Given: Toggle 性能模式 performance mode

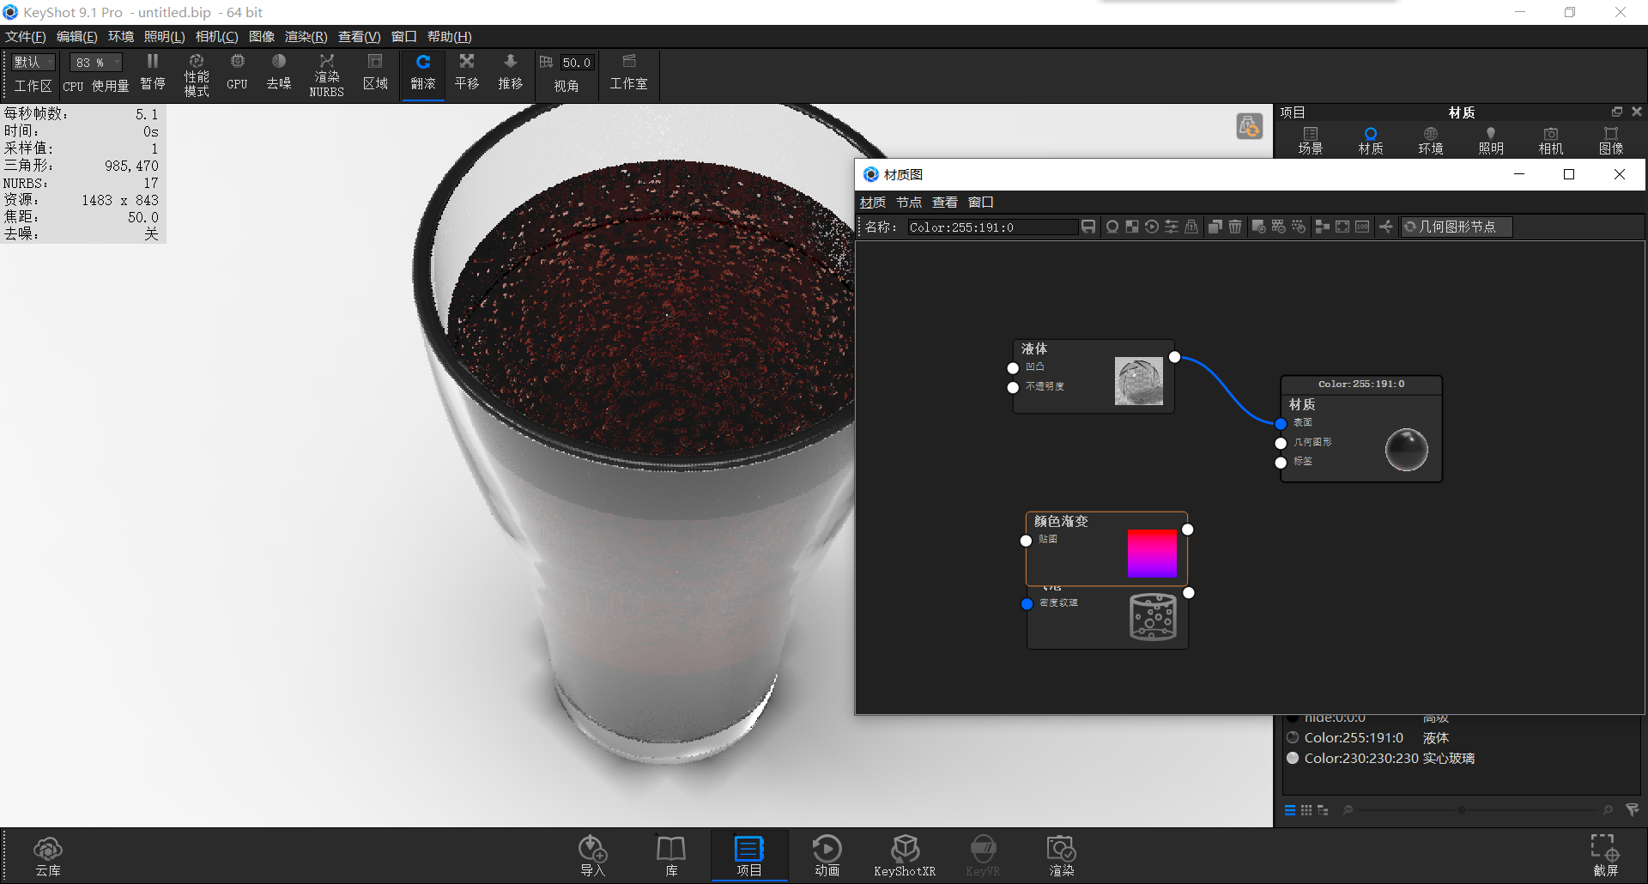Looking at the screenshot, I should [197, 73].
